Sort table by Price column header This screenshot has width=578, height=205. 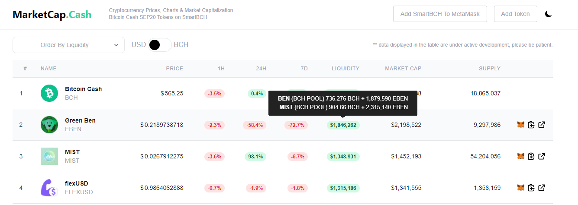click(x=174, y=69)
